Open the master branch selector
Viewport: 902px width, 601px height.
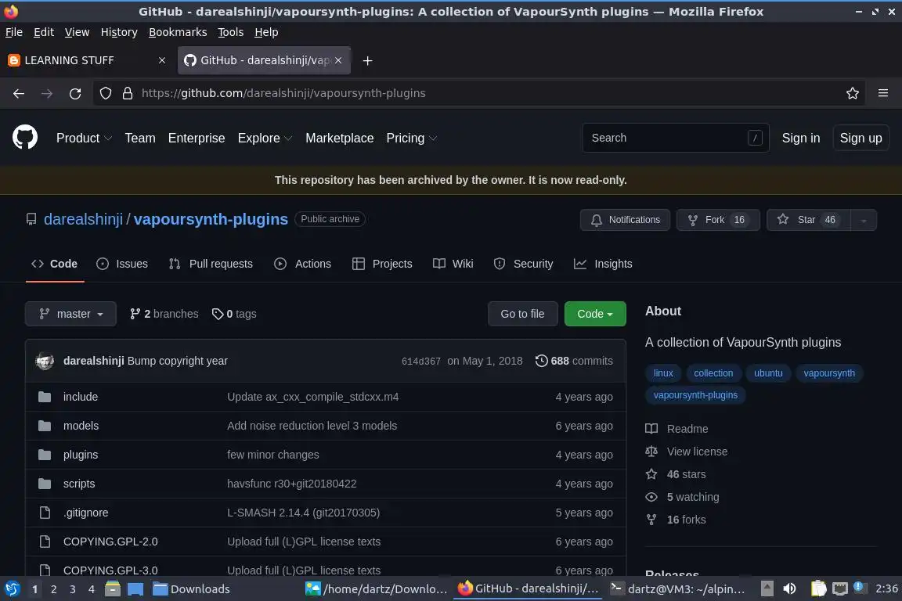coord(70,314)
